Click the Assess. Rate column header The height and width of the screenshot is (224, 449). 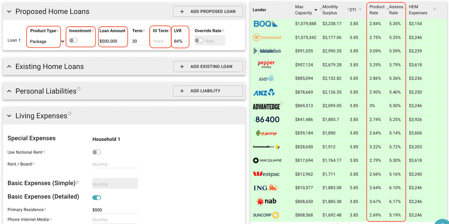click(397, 10)
